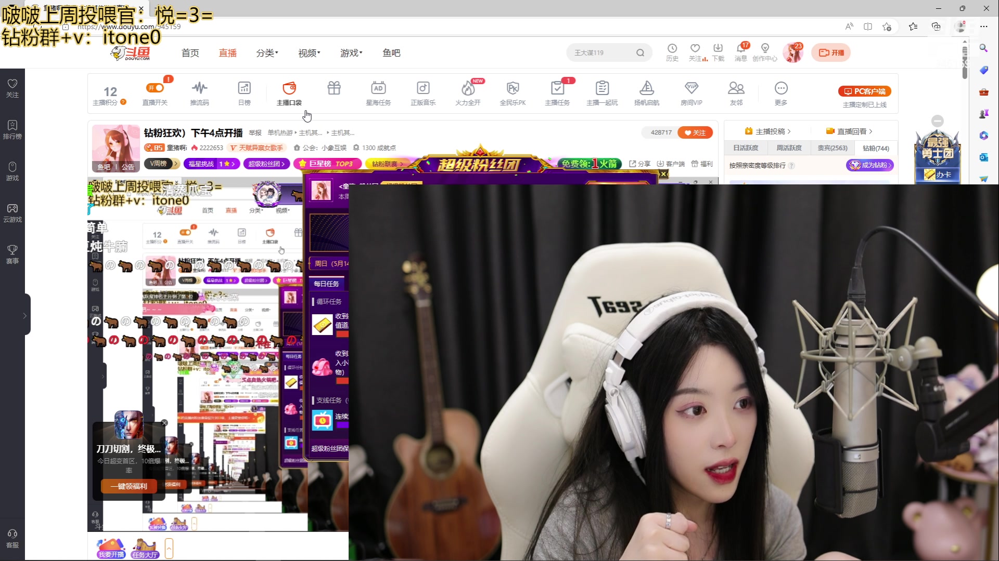The width and height of the screenshot is (999, 561).
Task: Open browser favorites star icon
Action: point(913,26)
